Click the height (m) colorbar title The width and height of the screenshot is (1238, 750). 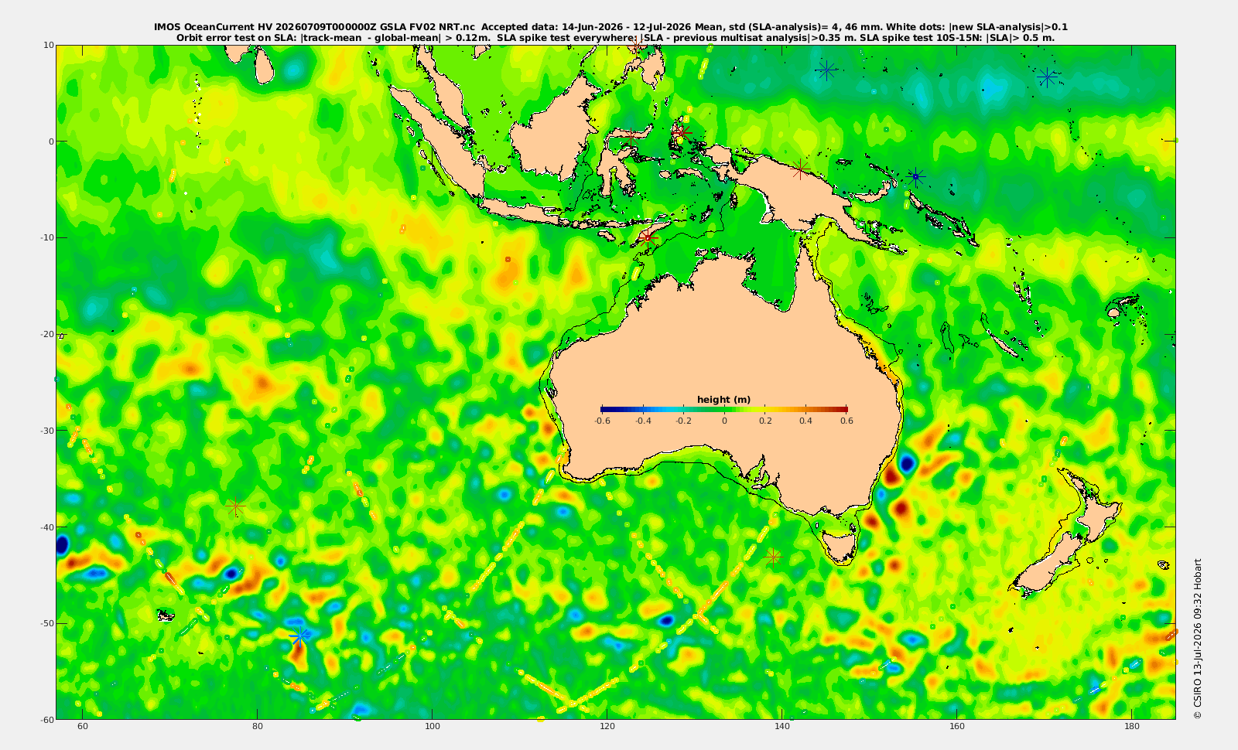click(723, 400)
